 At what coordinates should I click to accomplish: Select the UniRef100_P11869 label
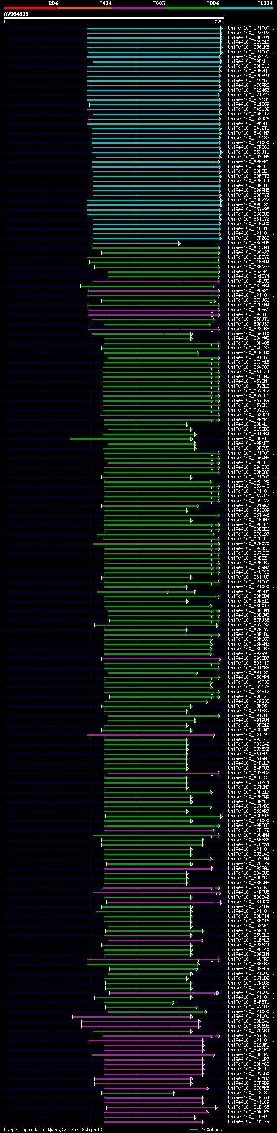click(x=248, y=104)
